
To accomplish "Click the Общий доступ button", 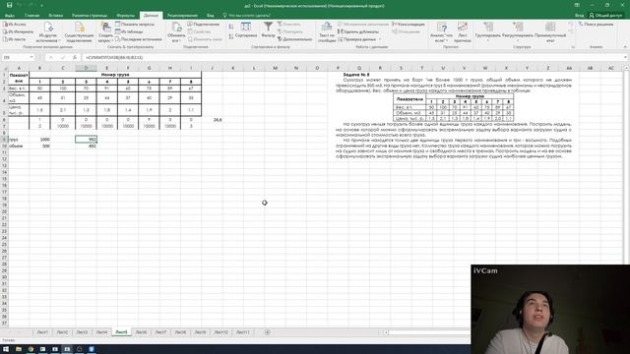I will click(x=605, y=16).
